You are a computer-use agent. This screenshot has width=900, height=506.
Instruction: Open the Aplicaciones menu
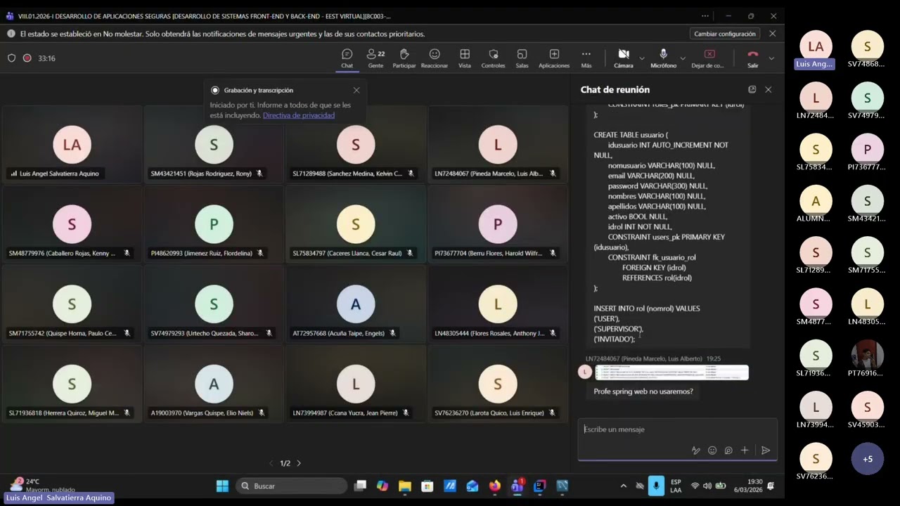coord(554,58)
